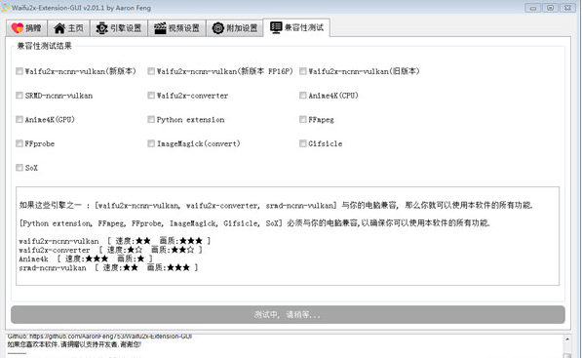Viewport: 582px width, 358px height.
Task: Check the Python extension checkbox
Action: 151,119
